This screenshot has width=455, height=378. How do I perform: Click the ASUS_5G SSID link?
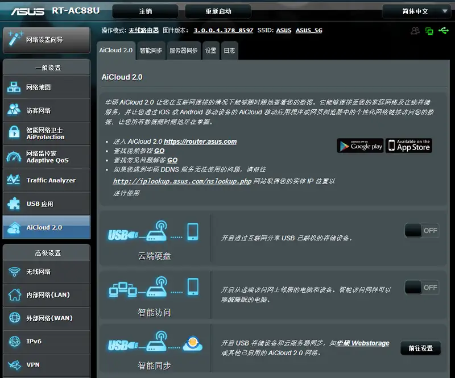(x=309, y=31)
